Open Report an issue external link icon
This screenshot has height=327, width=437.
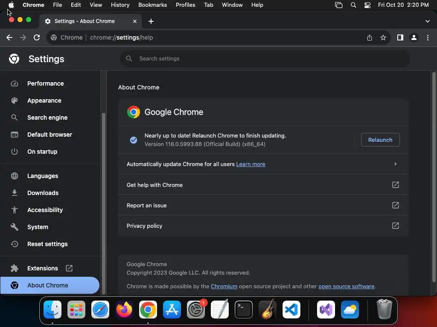[x=396, y=205]
